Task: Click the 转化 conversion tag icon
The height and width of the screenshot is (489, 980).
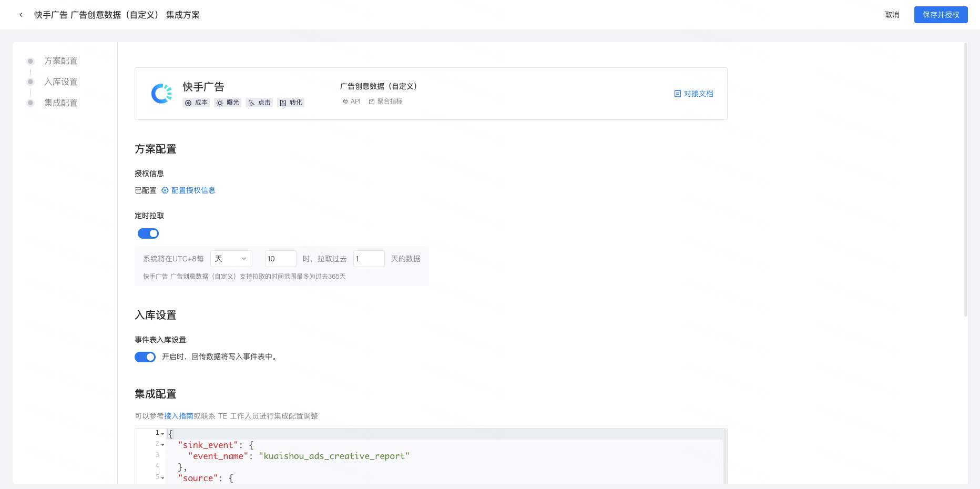Action: pyautogui.click(x=283, y=103)
